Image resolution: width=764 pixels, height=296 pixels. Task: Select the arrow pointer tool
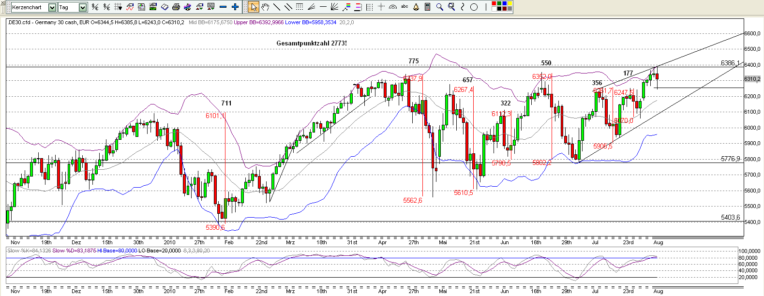(x=254, y=7)
